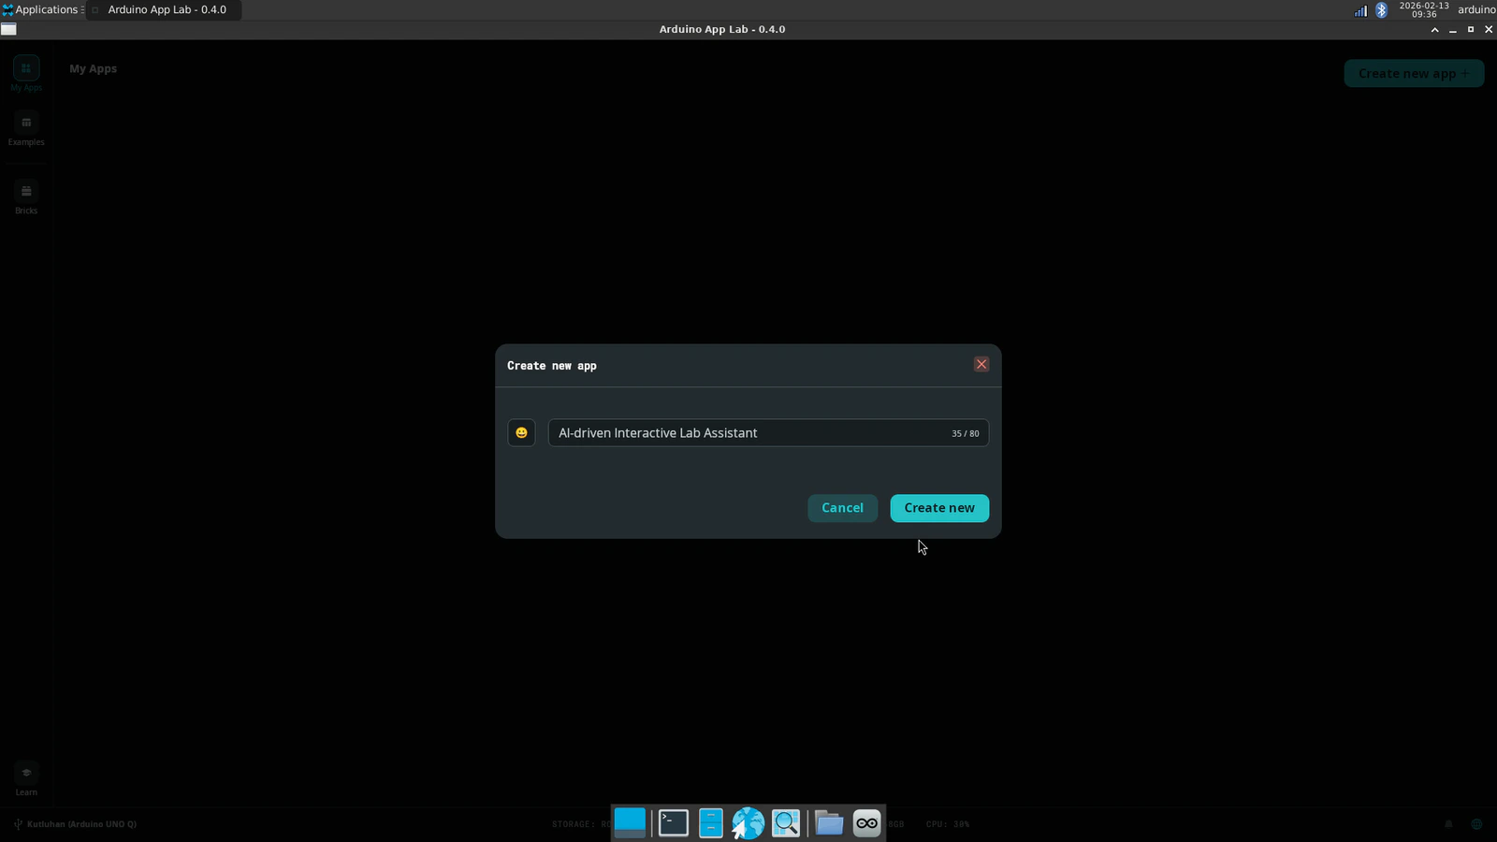Screen dimensions: 1497x842
Task: Open the window menu icon at title bar left
Action: tap(8, 29)
